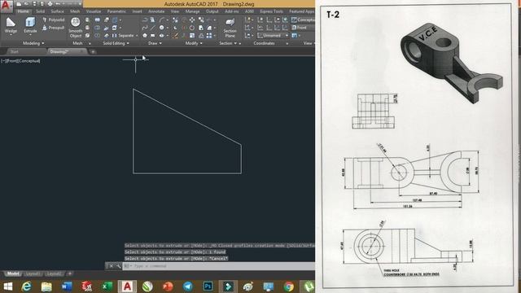Viewport: 521px width, 293px height.
Task: Open the Unnamed UCS dropdown
Action: [273, 36]
